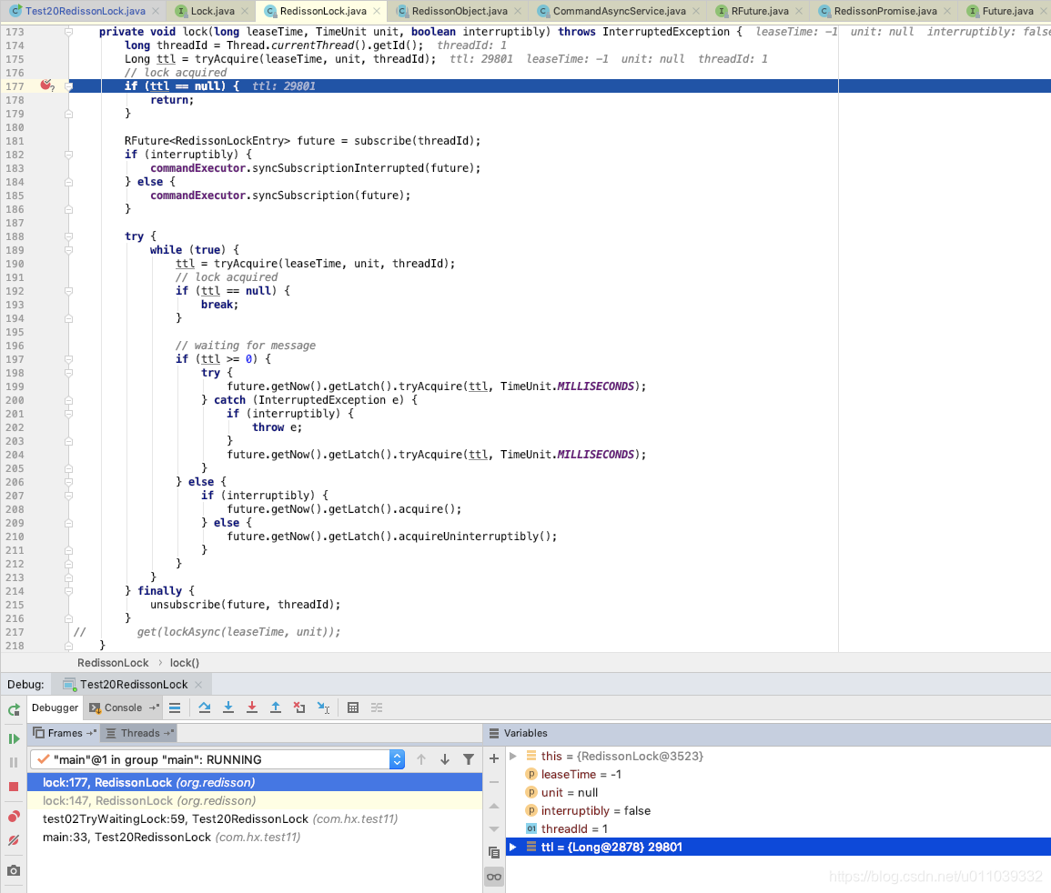
Task: Pause the running program
Action: pyautogui.click(x=14, y=762)
